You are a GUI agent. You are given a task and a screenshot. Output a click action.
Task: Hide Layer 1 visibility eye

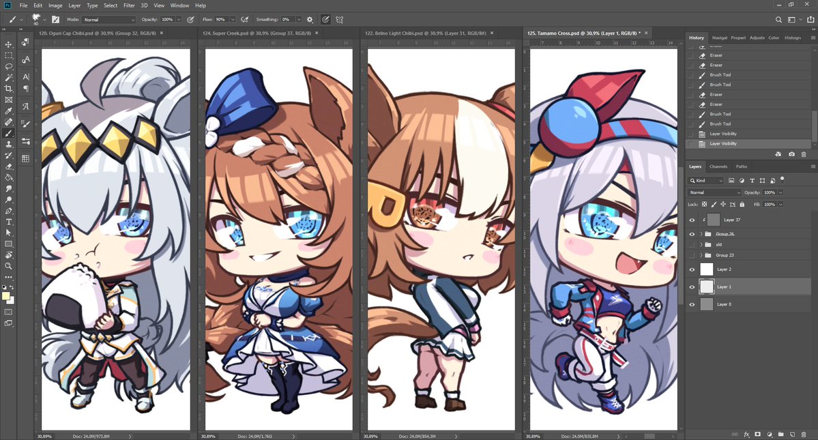[692, 287]
